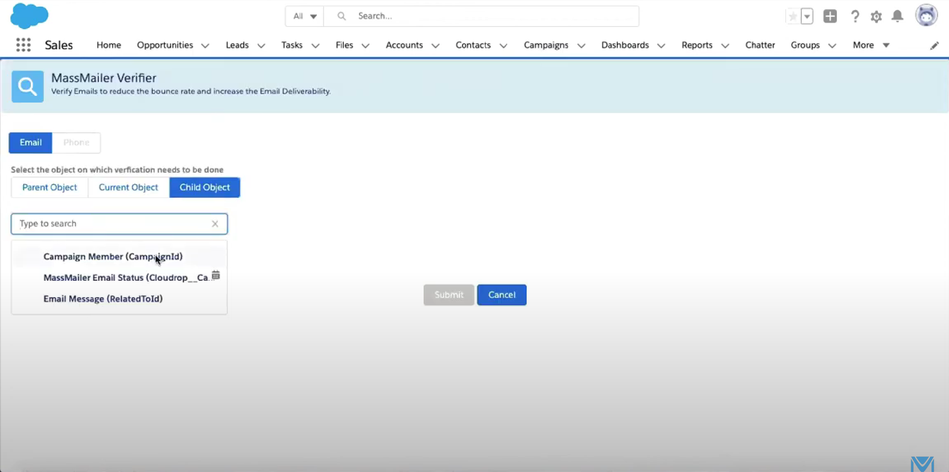Open the App Launcher grid icon
This screenshot has width=949, height=472.
[24, 45]
